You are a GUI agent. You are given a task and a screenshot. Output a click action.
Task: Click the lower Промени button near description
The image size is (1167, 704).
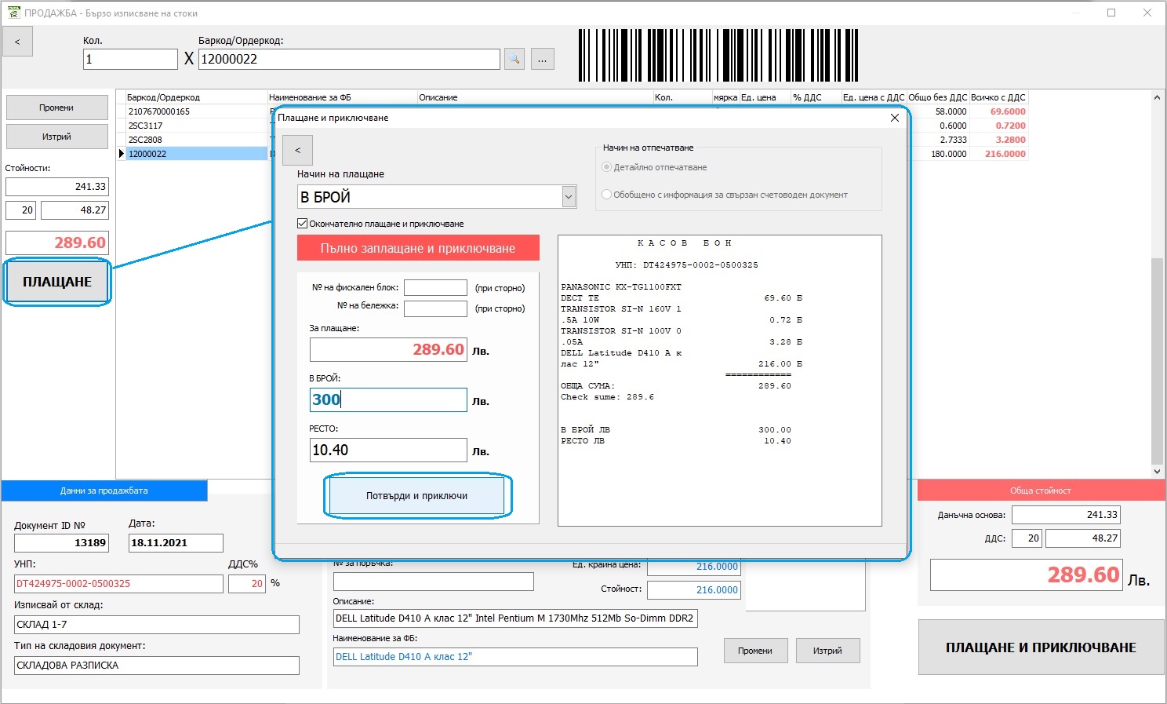755,651
